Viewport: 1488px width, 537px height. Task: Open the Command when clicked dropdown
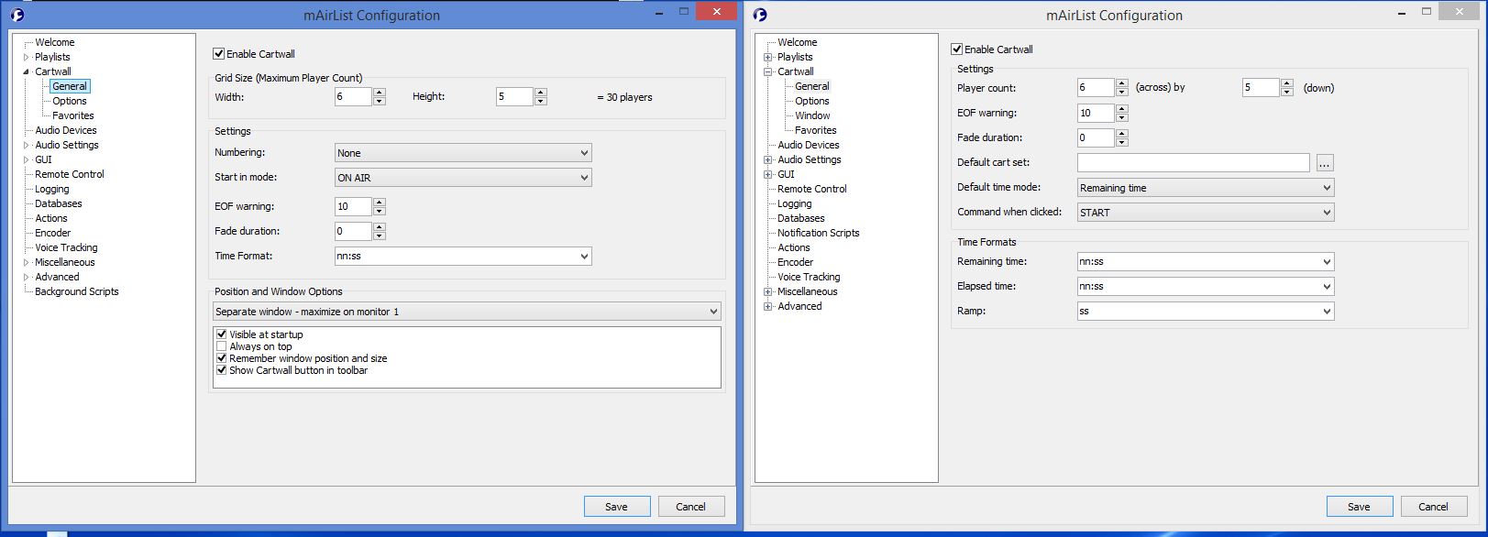point(1206,213)
